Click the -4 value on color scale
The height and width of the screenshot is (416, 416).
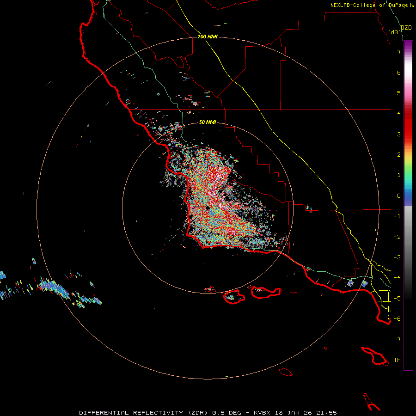click(x=397, y=278)
